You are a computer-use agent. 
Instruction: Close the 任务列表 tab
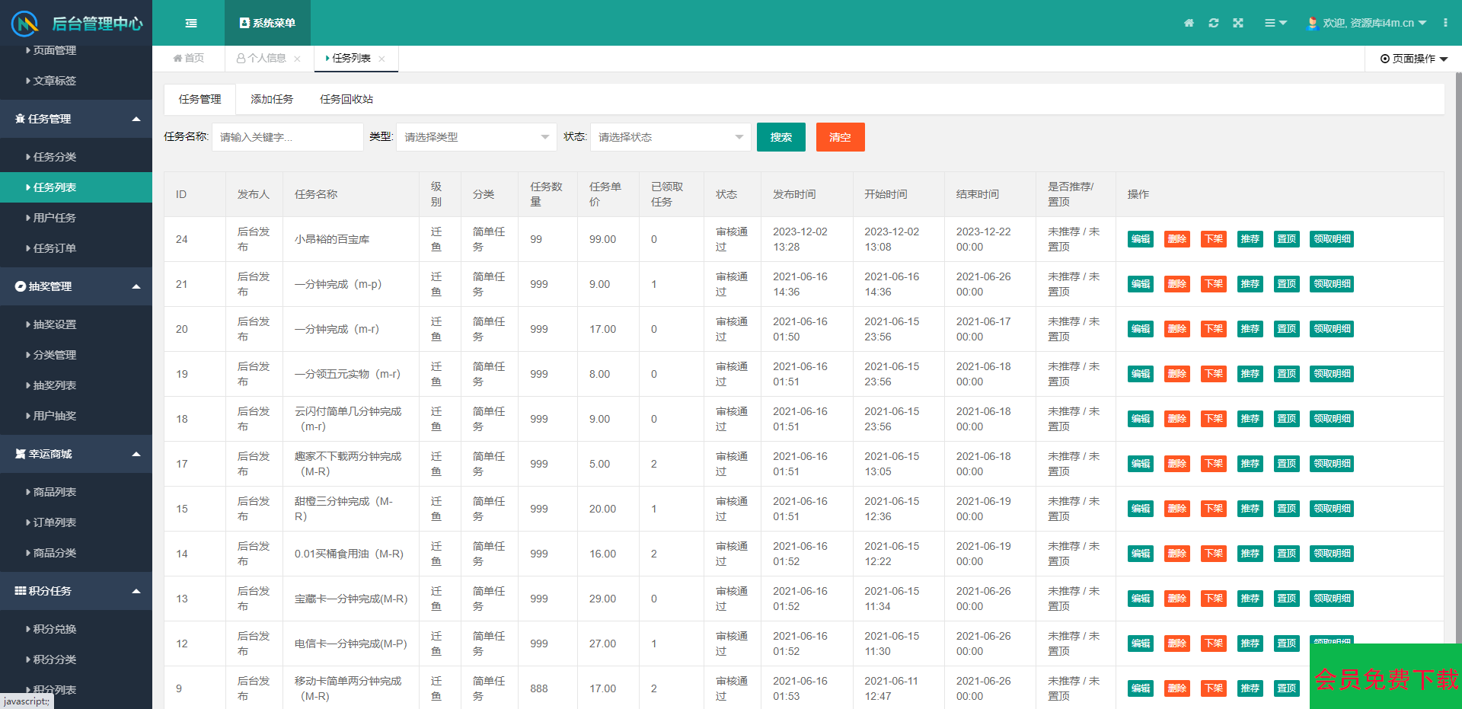(382, 59)
